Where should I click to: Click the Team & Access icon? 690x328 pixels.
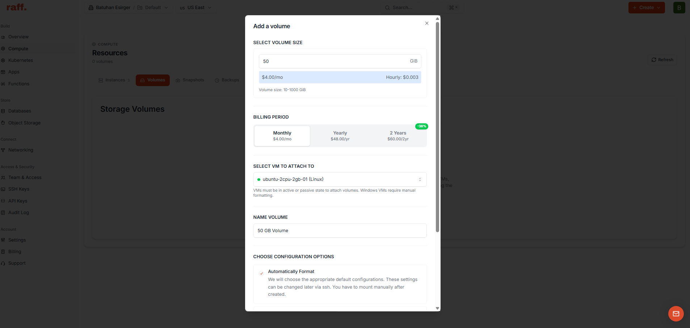point(3,178)
